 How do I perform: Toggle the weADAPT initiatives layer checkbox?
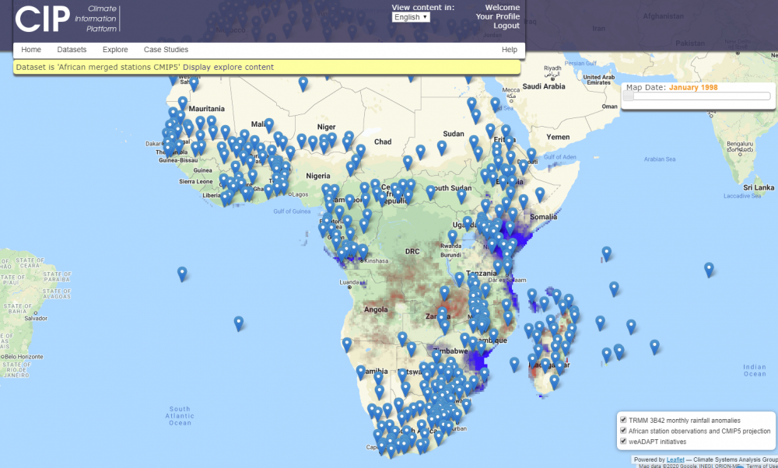point(624,442)
